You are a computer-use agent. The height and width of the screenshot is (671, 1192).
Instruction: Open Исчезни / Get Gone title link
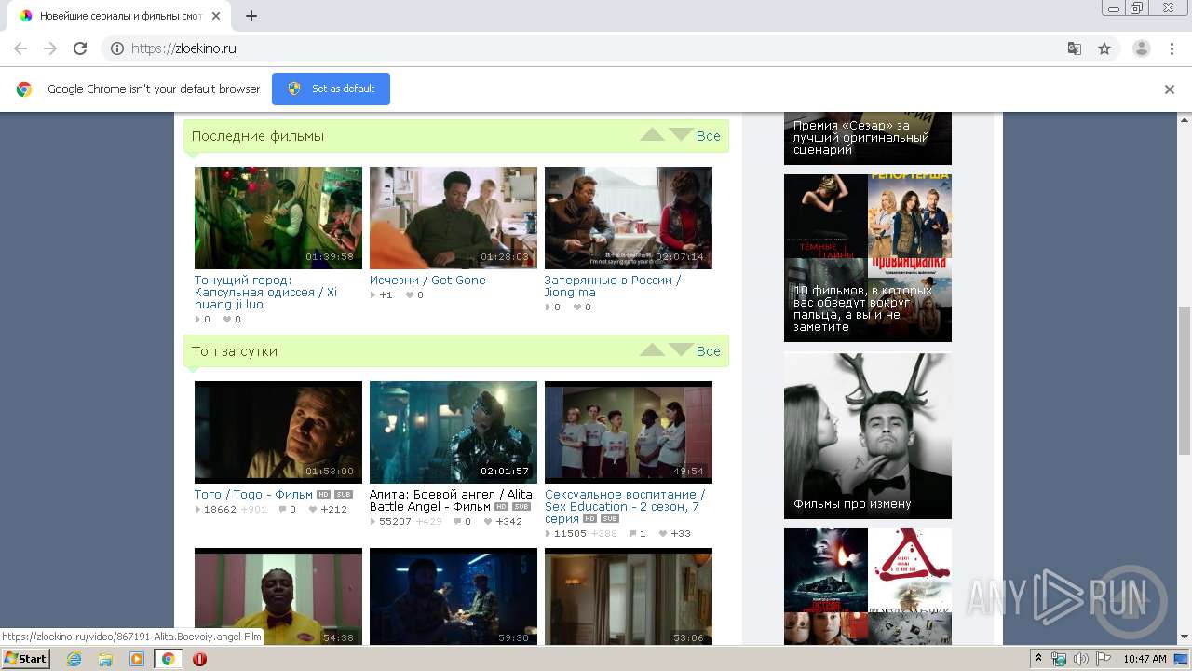click(427, 280)
